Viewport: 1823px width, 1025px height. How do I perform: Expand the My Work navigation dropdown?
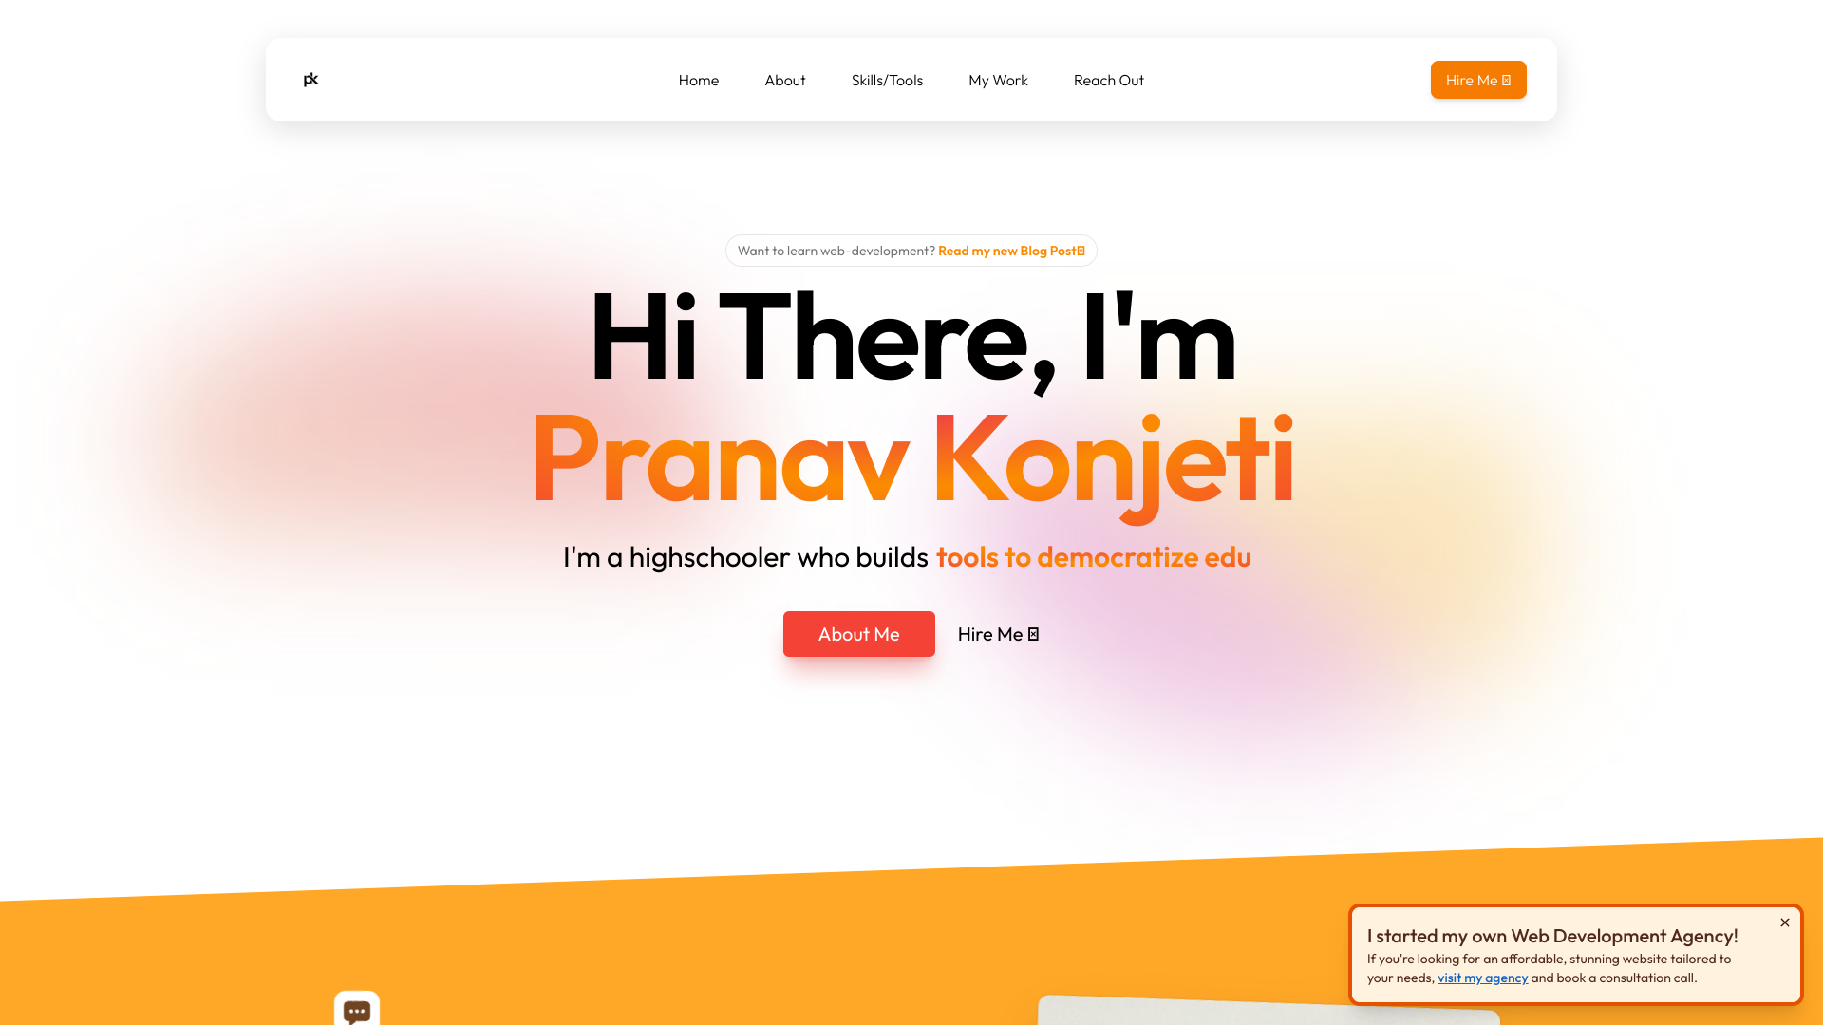(x=998, y=79)
